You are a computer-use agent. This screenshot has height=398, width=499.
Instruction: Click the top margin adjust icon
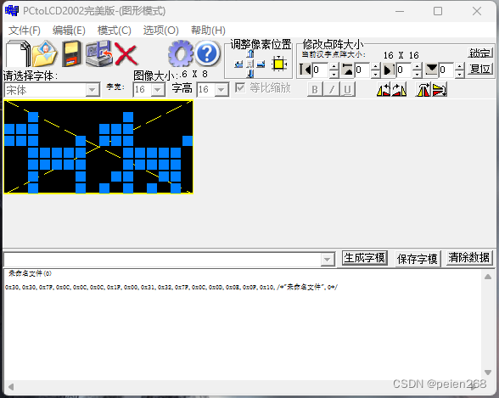coord(347,70)
